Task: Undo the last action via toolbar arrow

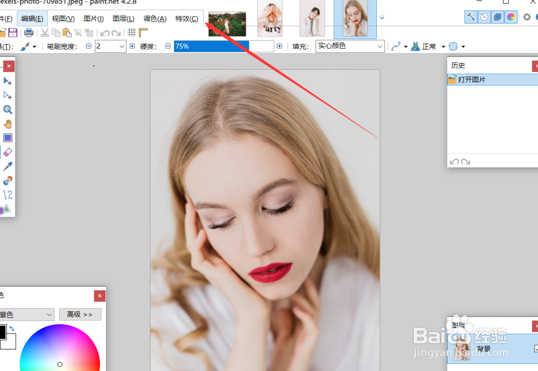Action: pos(104,32)
